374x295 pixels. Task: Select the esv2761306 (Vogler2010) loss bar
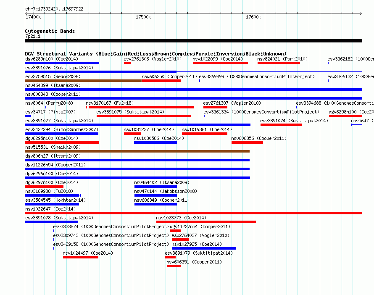127,63
